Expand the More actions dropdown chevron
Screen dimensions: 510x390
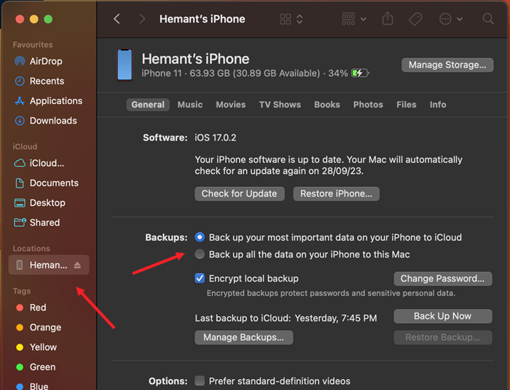[460, 19]
